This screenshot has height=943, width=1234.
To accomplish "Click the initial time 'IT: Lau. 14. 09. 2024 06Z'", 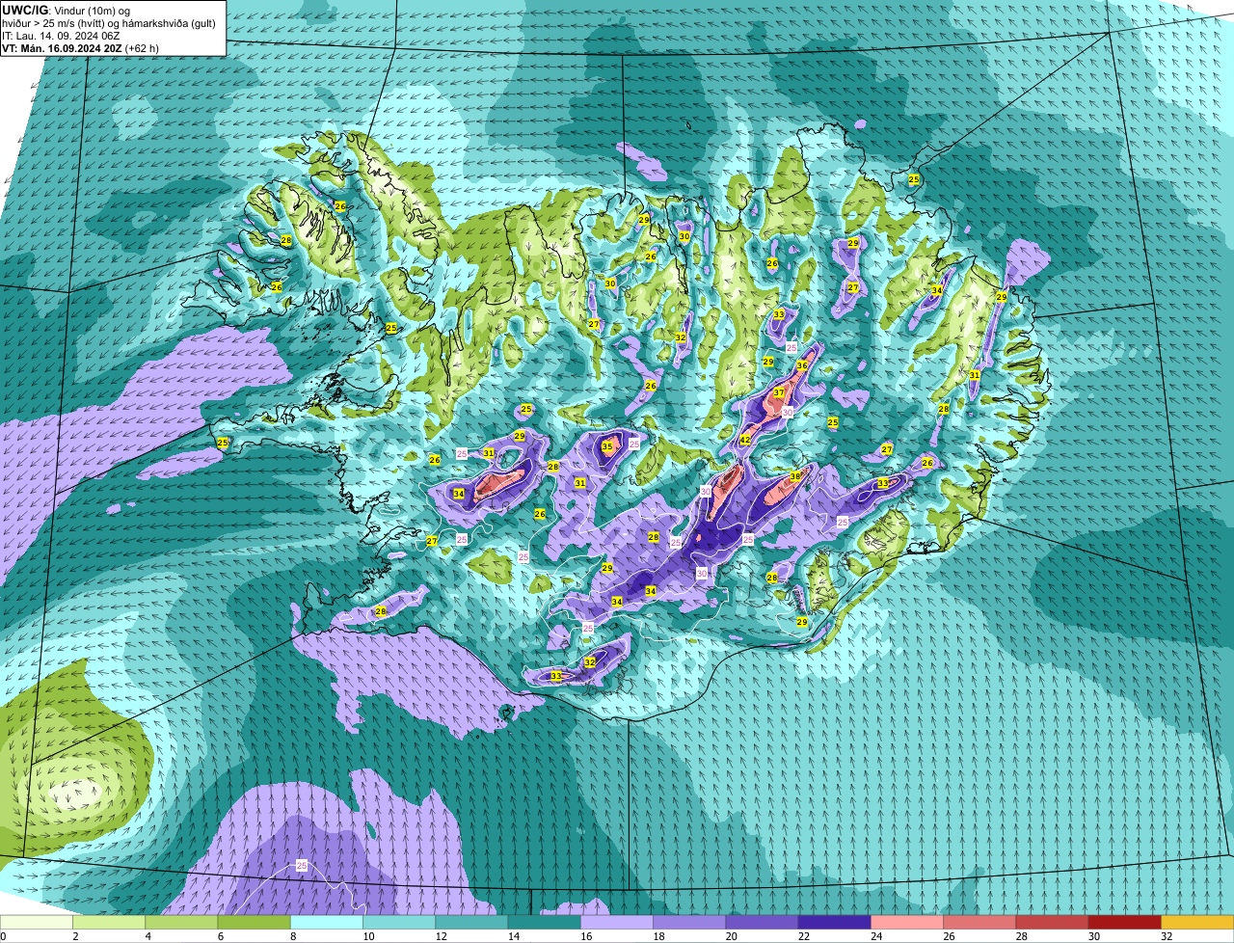I will [x=63, y=35].
